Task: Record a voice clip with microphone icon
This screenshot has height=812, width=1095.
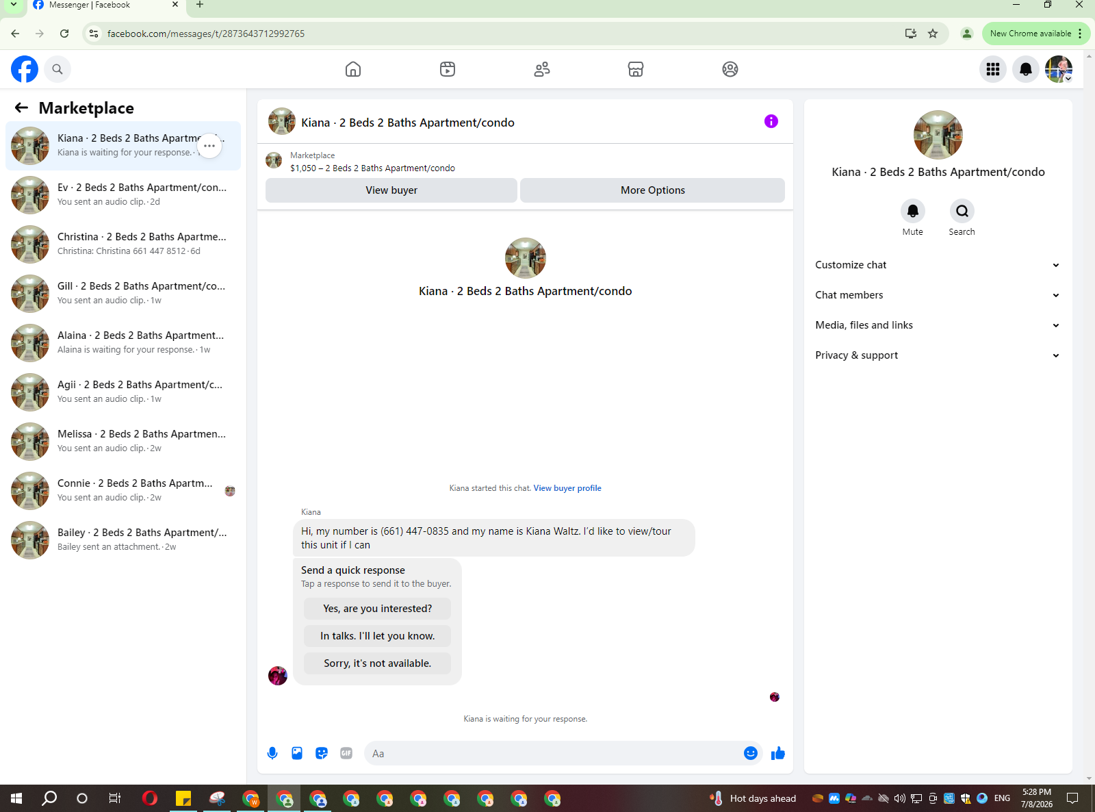Action: coord(272,753)
